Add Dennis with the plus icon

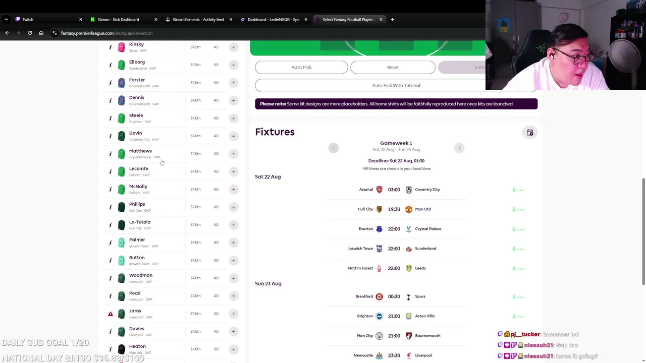click(x=233, y=100)
